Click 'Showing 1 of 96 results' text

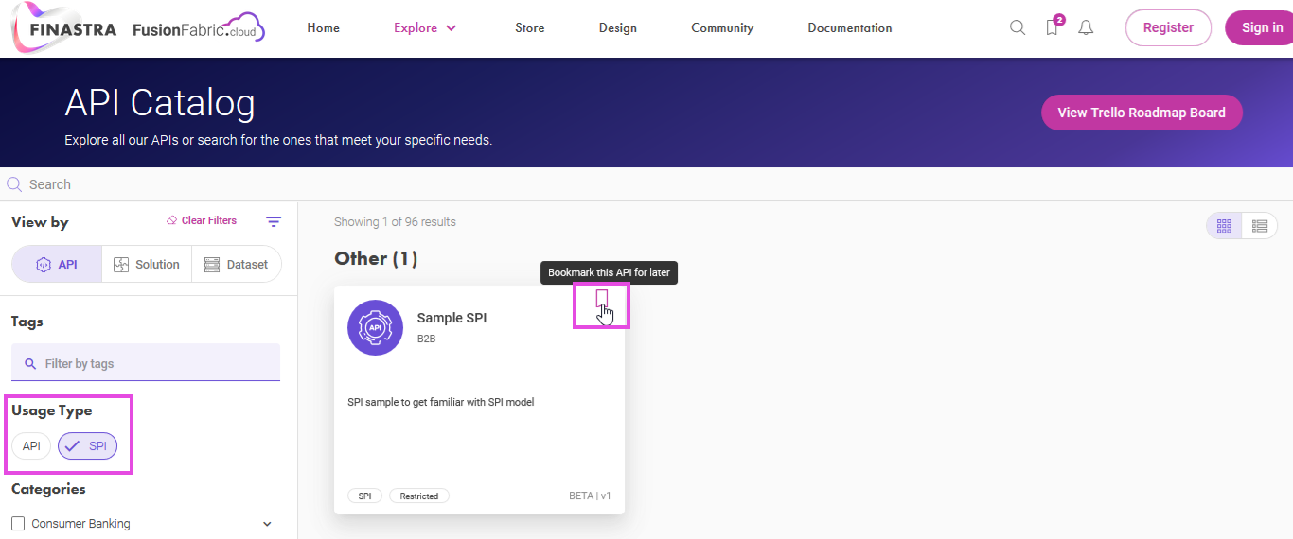[395, 222]
